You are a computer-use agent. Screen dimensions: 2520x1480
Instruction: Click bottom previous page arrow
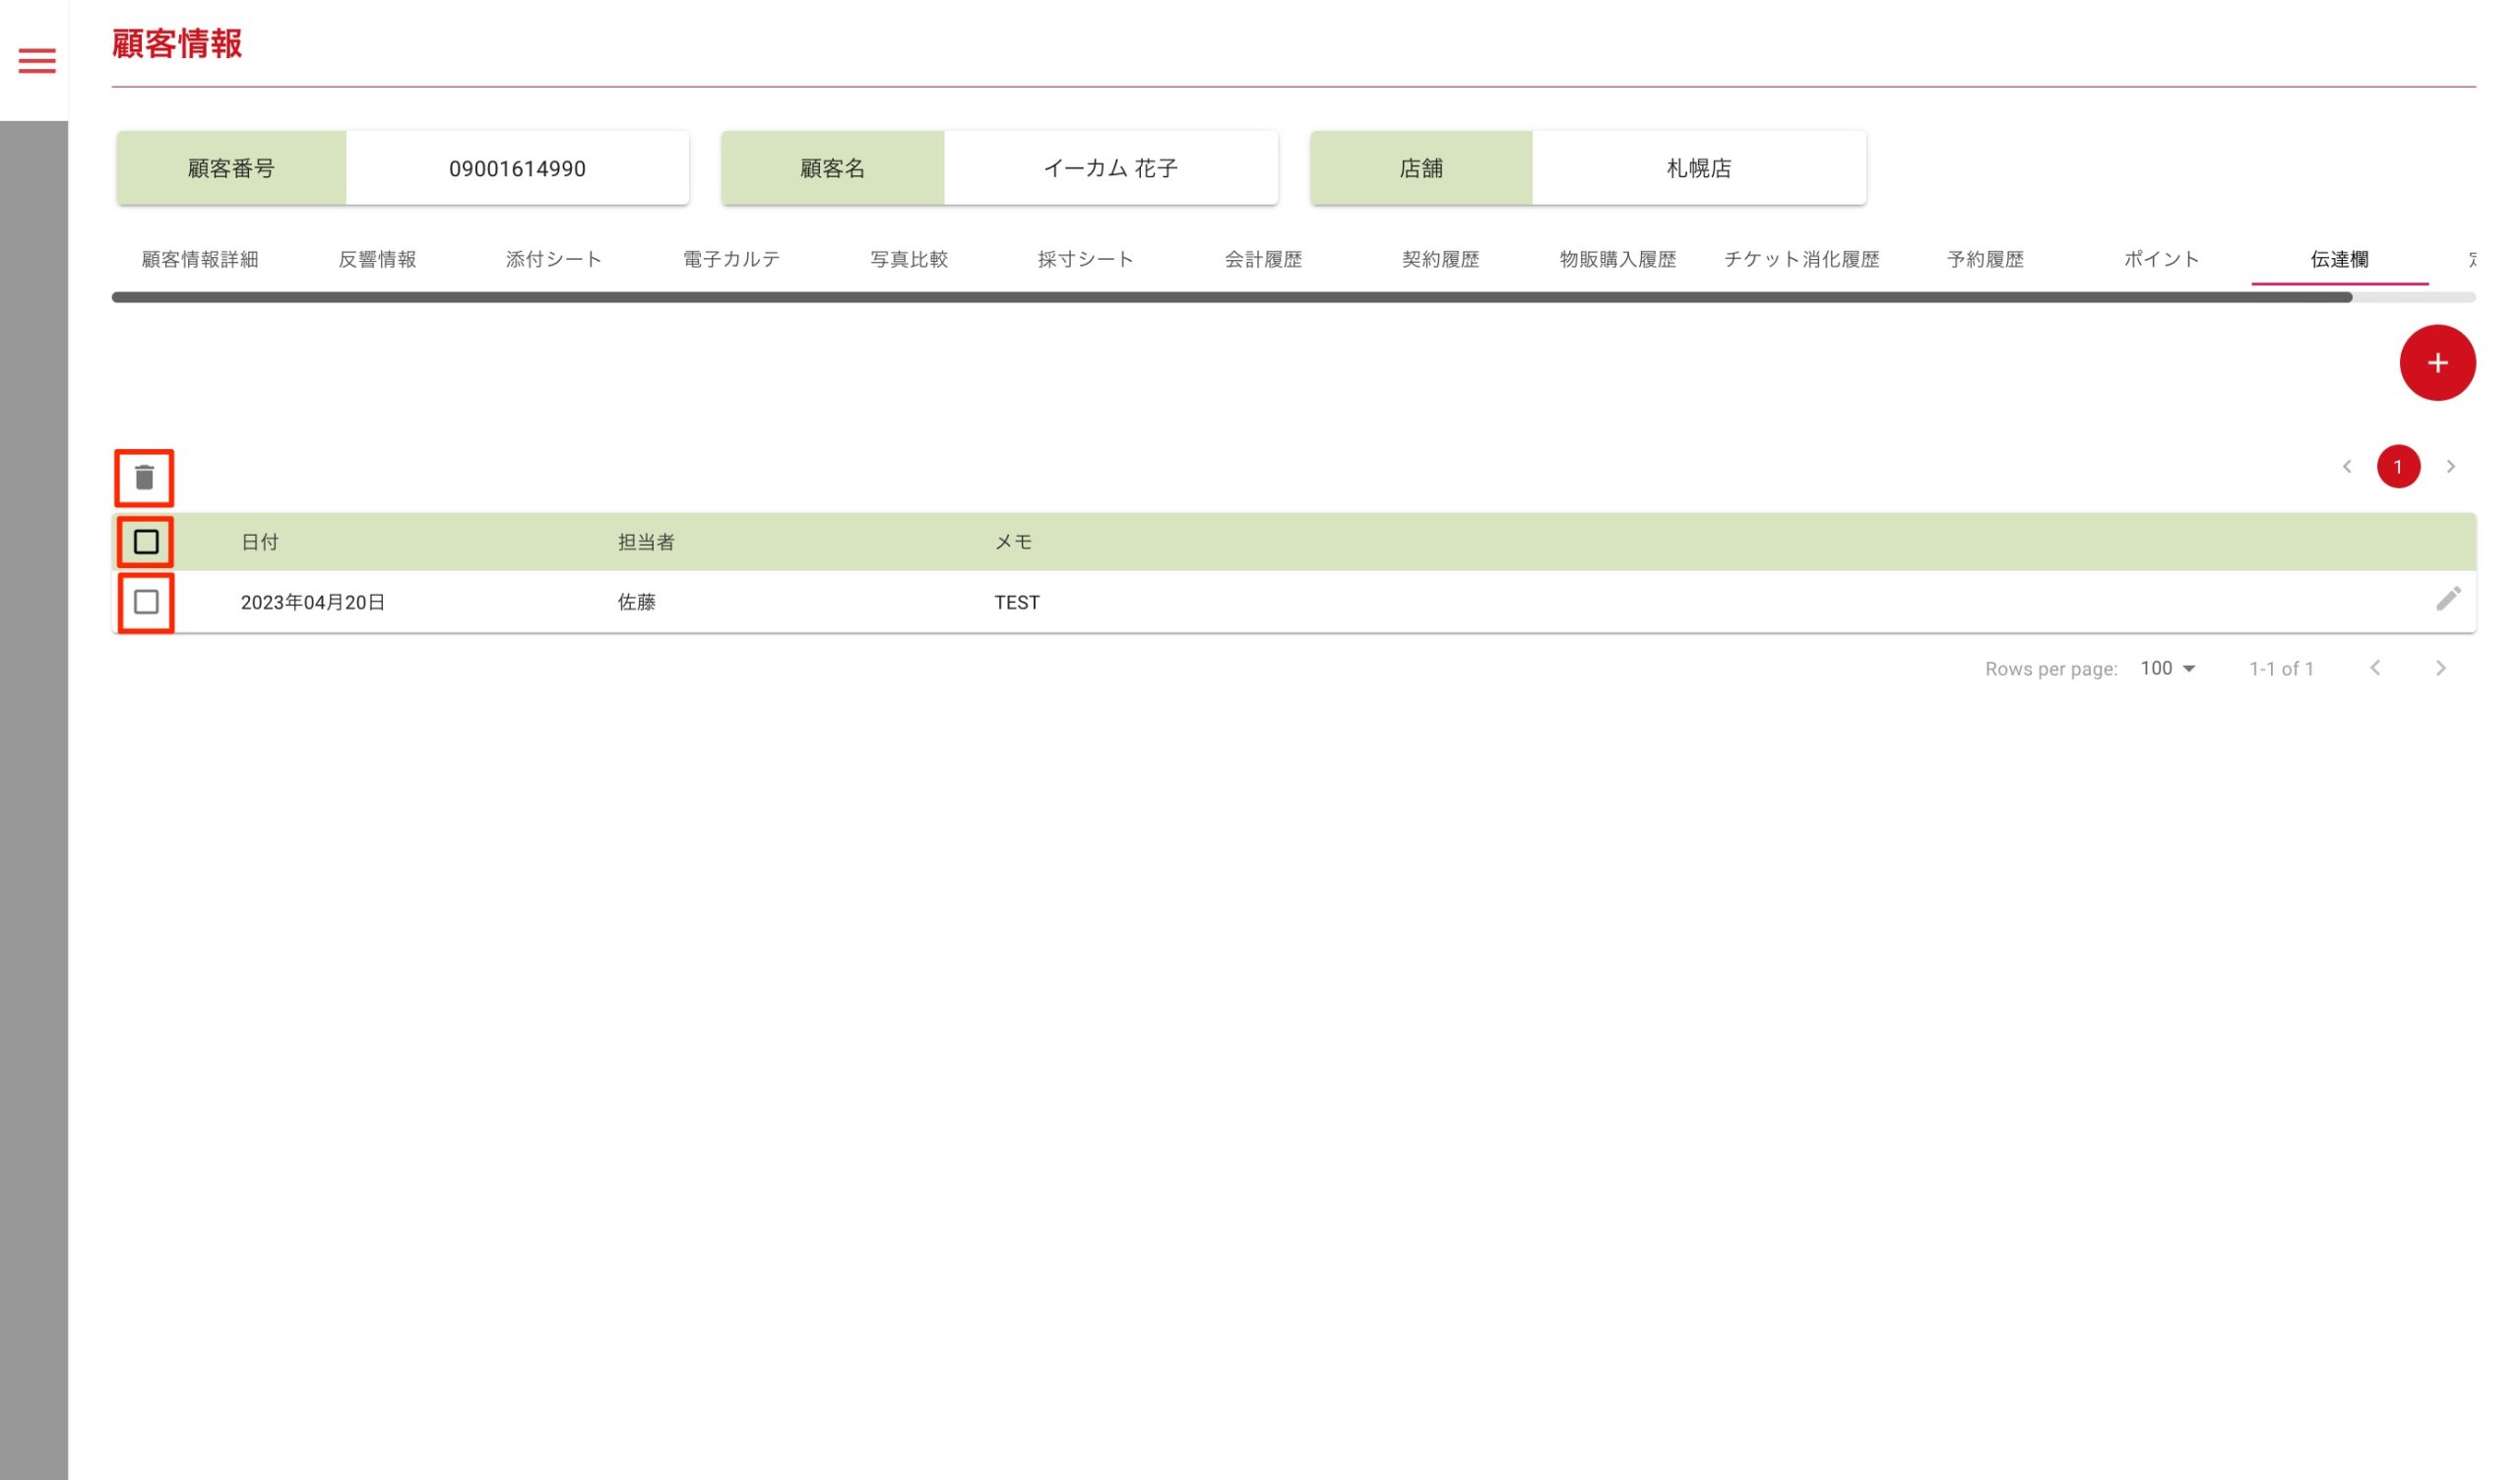coord(2375,668)
